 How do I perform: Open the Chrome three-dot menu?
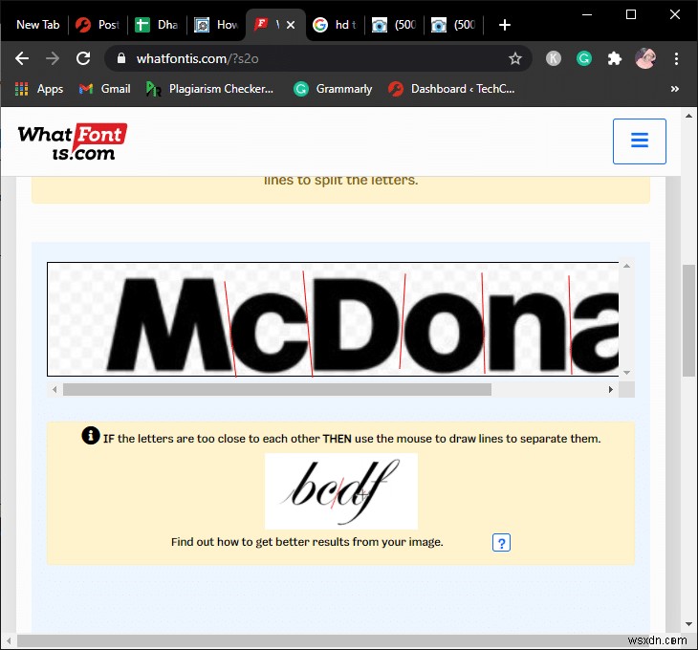pos(676,58)
